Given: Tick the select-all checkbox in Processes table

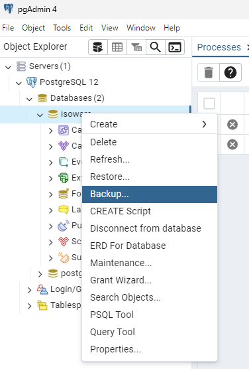Looking at the screenshot, I should click(x=209, y=104).
